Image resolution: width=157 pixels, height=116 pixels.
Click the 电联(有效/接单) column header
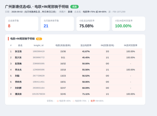coord(63,45)
